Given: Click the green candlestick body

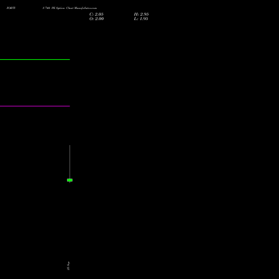Looking at the screenshot, I should click(x=70, y=180).
